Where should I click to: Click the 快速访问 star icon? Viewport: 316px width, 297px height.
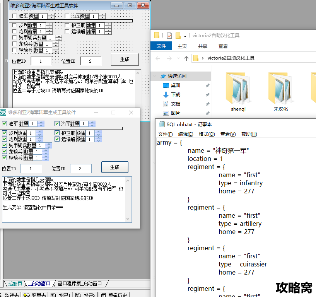point(163,76)
